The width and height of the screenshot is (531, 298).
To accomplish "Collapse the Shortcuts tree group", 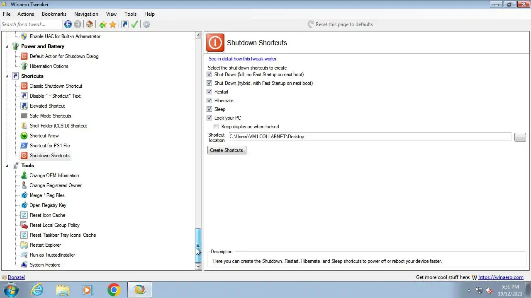I will 7,76.
